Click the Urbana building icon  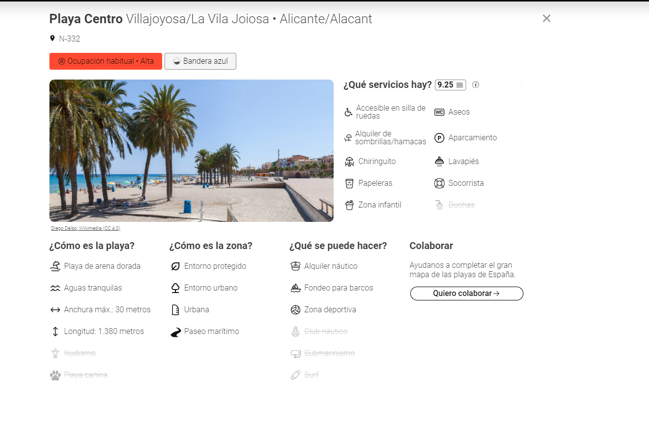175,310
